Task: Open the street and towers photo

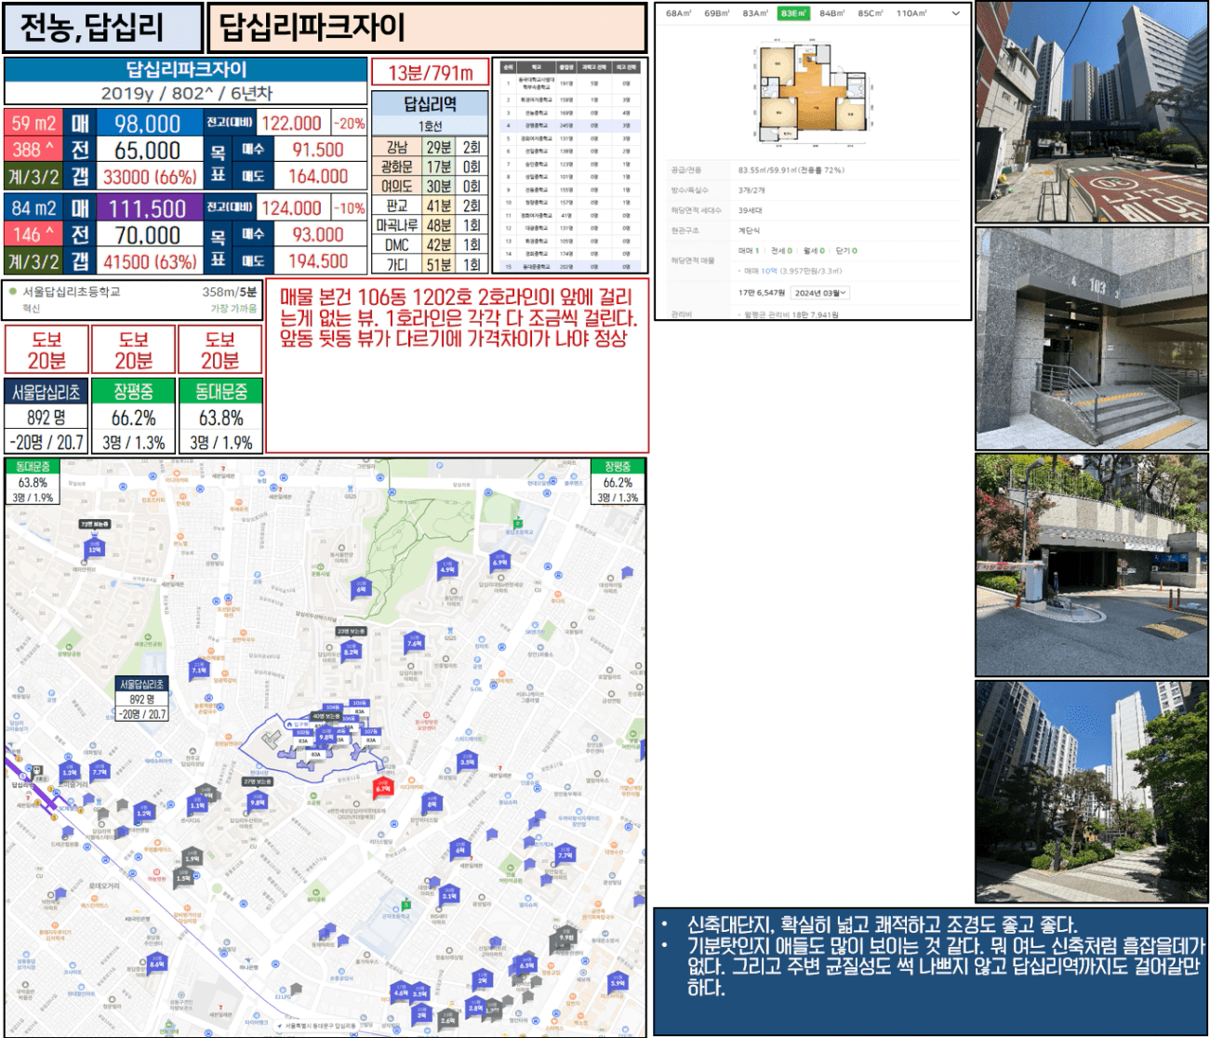Action: (x=1092, y=112)
